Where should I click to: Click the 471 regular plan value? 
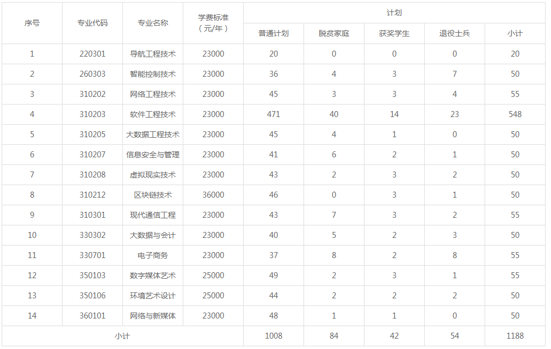274,114
